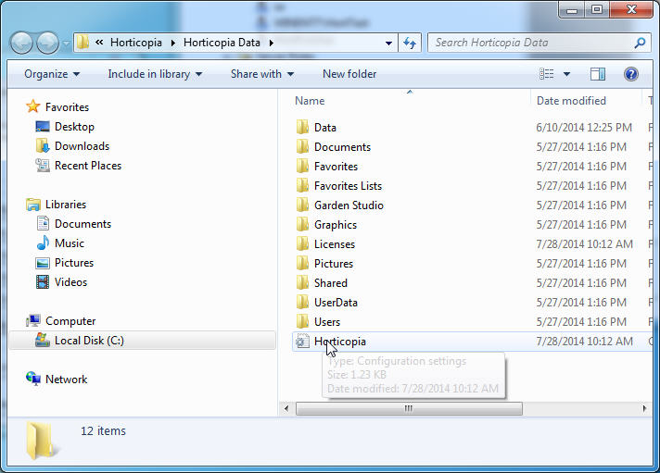The height and width of the screenshot is (473, 660).
Task: Select Computer in the navigation pane
Action: point(61,321)
